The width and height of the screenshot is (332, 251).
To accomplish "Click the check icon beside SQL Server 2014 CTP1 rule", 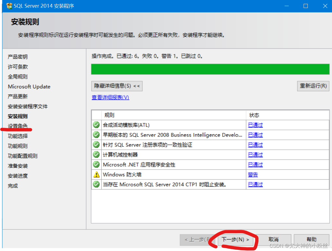I will tap(96, 184).
